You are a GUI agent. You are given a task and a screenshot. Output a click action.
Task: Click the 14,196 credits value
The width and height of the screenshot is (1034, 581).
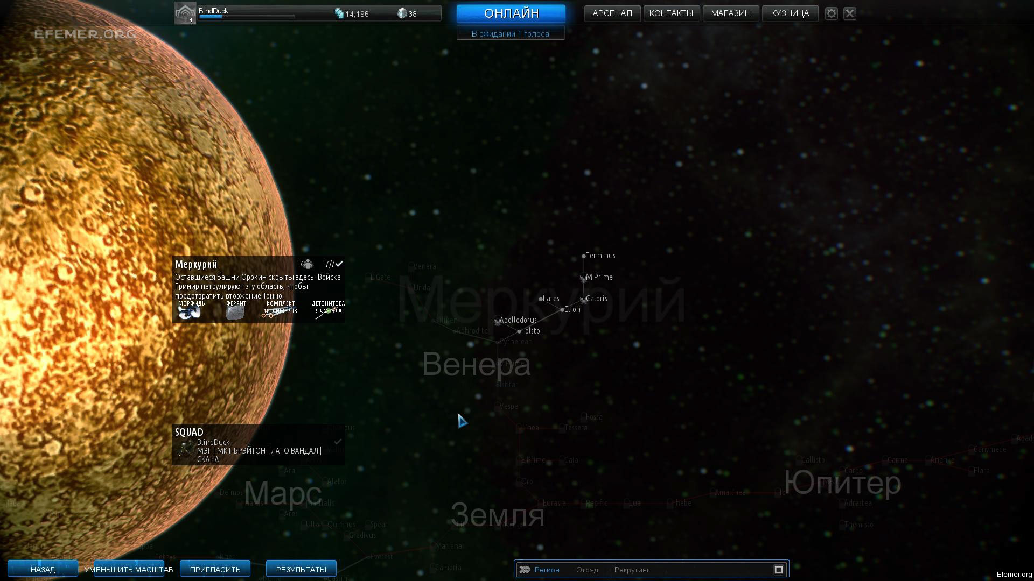(x=357, y=14)
